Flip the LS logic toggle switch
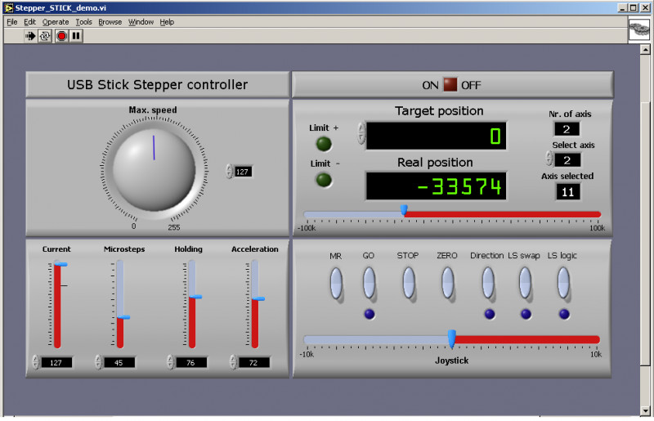 pyautogui.click(x=563, y=284)
